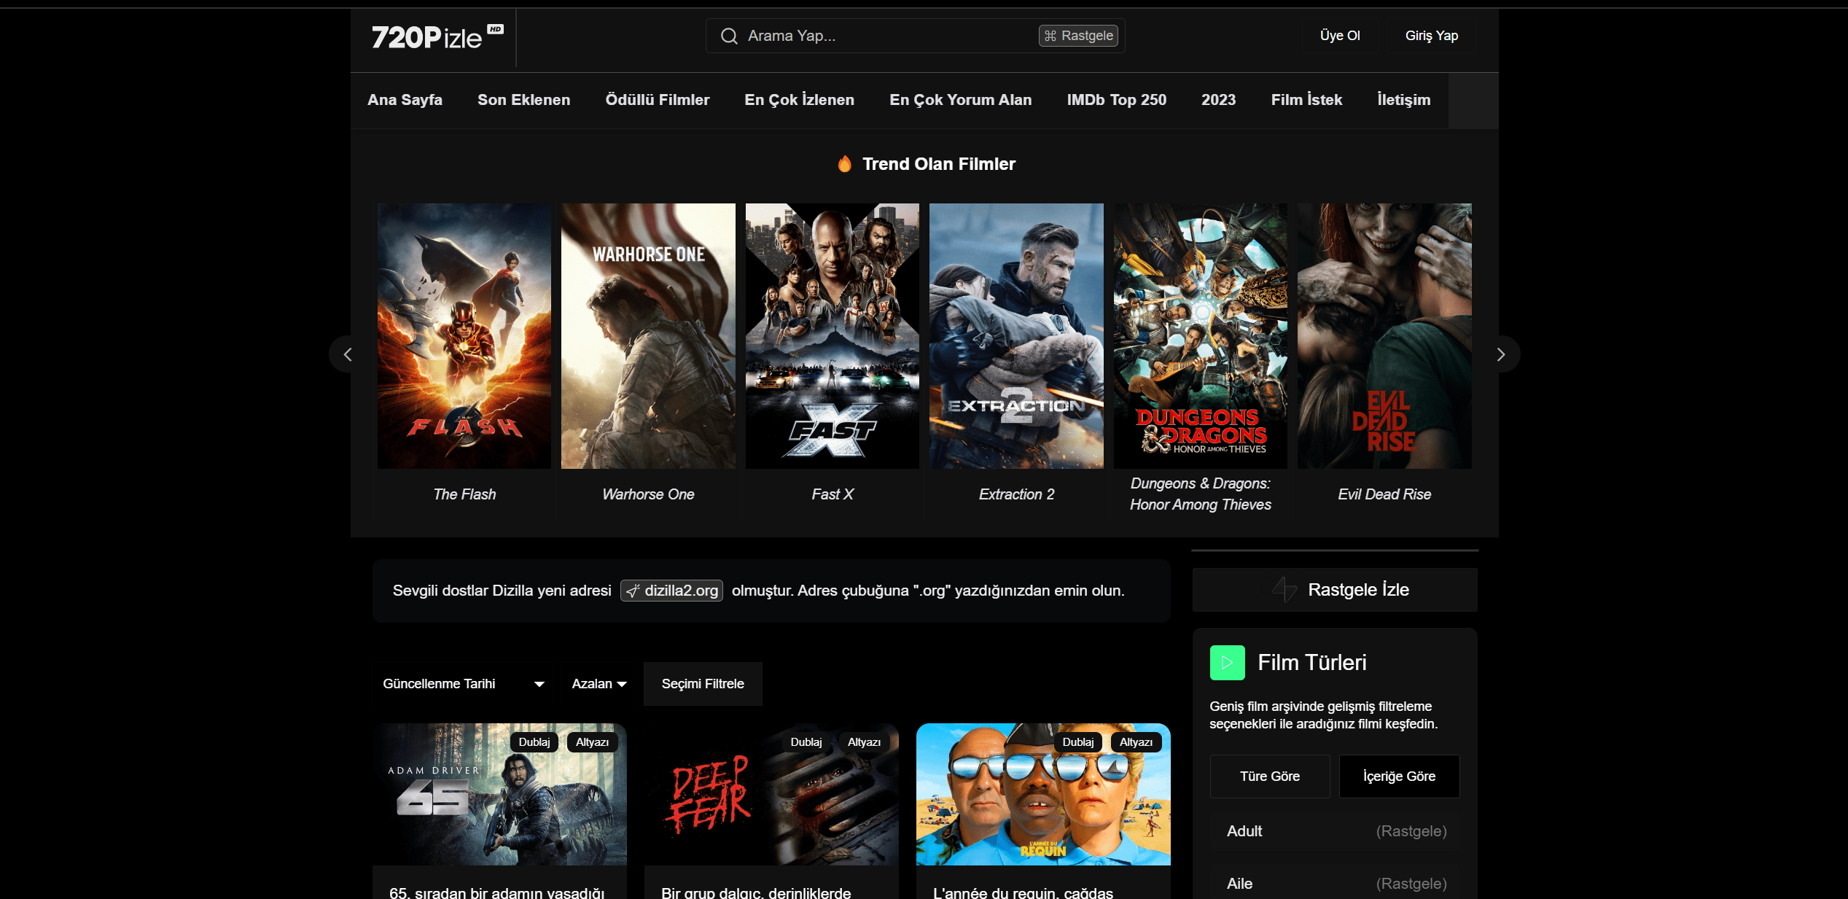Viewport: 1848px width, 899px height.
Task: Open the Evil Dead Rise poster
Action: pos(1384,336)
